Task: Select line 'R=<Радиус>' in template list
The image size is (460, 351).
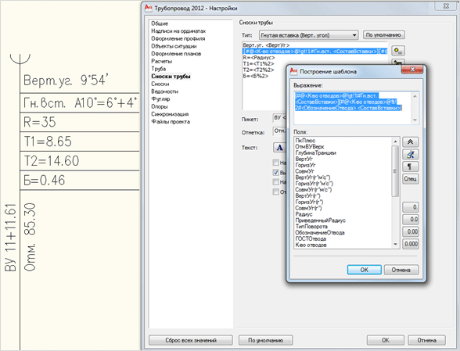Action: [x=259, y=58]
